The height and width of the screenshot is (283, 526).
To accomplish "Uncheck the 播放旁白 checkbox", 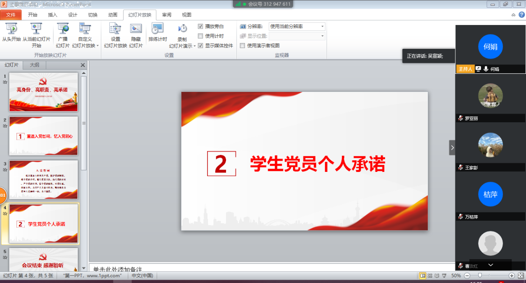I will pos(201,26).
